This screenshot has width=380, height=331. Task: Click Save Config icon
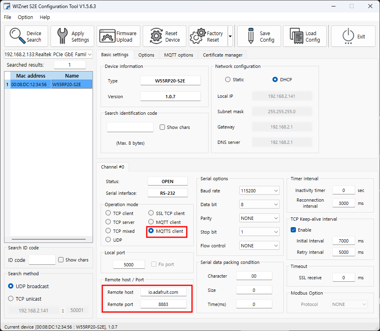[251, 36]
